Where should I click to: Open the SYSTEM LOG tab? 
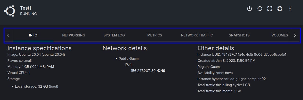tap(114, 35)
